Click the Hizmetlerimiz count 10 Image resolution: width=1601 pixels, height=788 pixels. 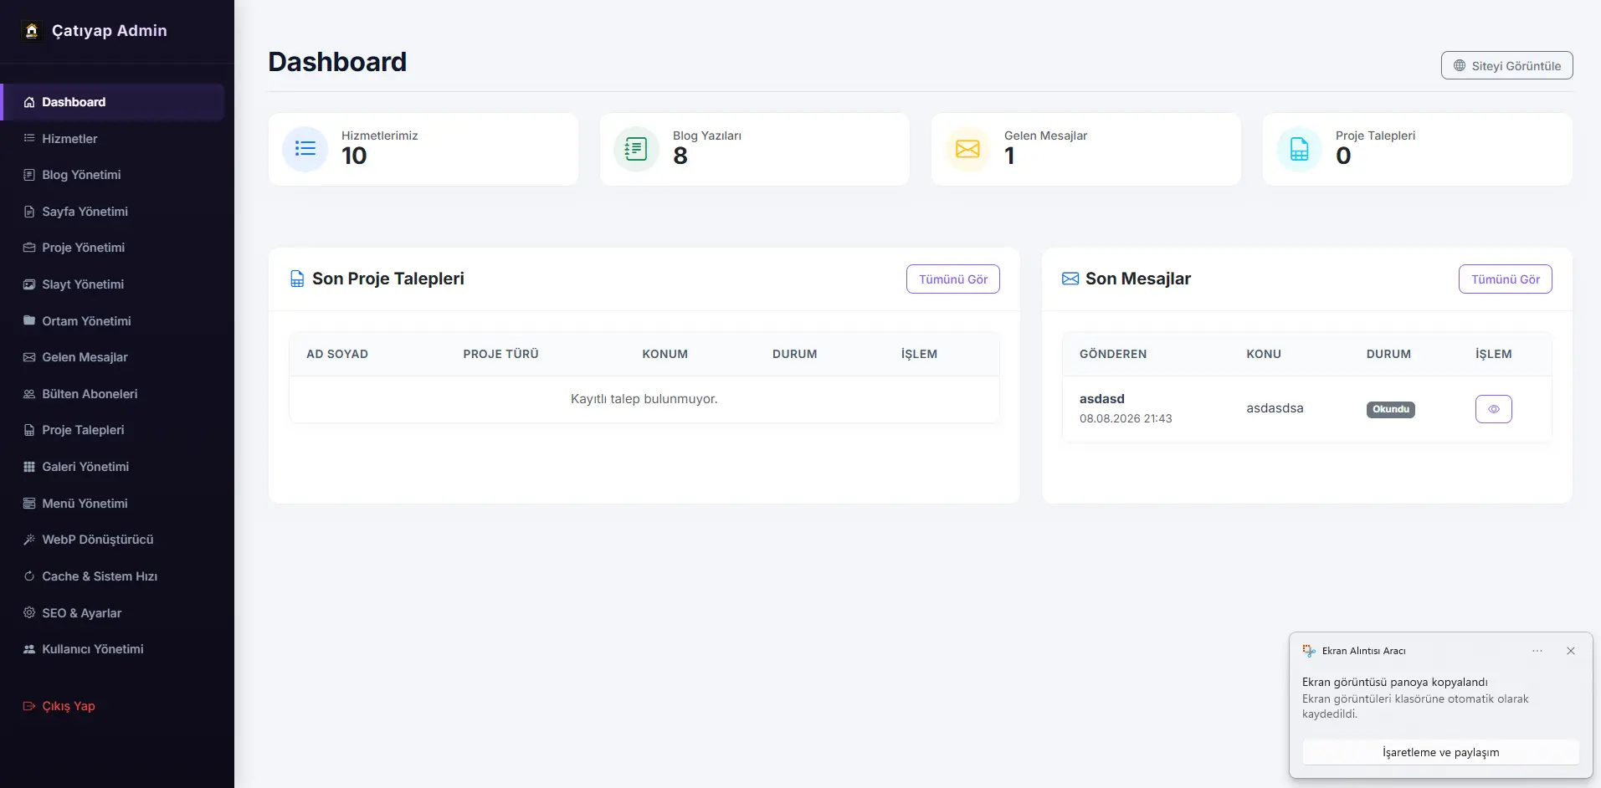pos(354,156)
